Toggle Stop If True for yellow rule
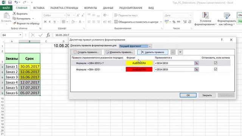Viewport: 242px width, 136px height. click(216, 63)
